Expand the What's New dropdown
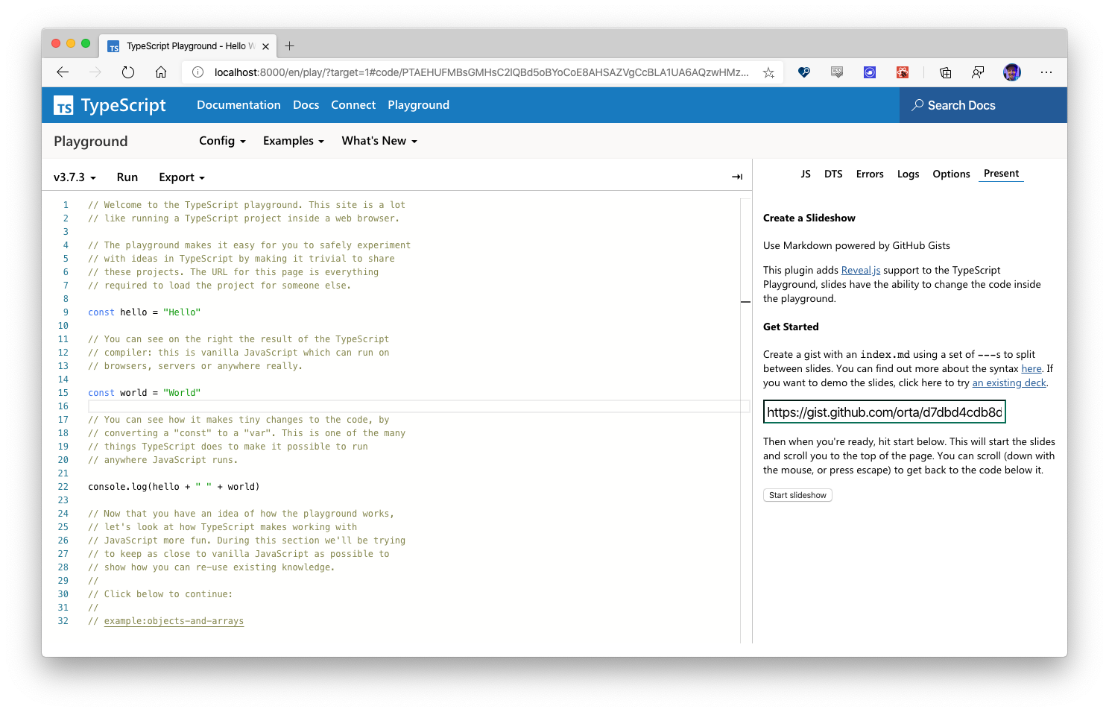1109x712 pixels. click(379, 141)
